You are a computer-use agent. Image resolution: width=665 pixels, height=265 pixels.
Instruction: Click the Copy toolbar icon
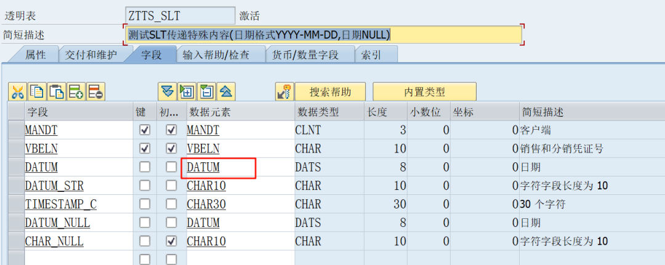coord(37,92)
